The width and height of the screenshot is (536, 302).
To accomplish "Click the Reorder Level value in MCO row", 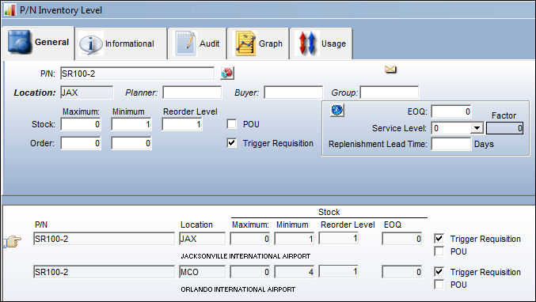I will coord(338,272).
